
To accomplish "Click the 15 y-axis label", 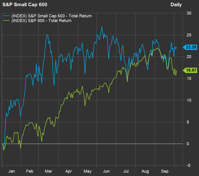I will (189, 79).
